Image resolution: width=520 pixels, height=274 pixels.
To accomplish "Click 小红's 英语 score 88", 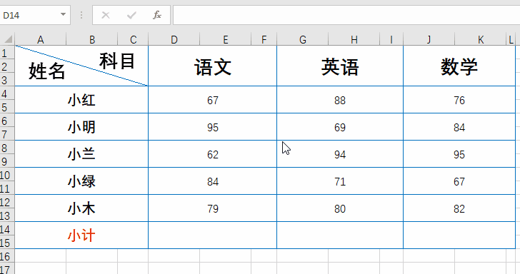I will pos(340,100).
